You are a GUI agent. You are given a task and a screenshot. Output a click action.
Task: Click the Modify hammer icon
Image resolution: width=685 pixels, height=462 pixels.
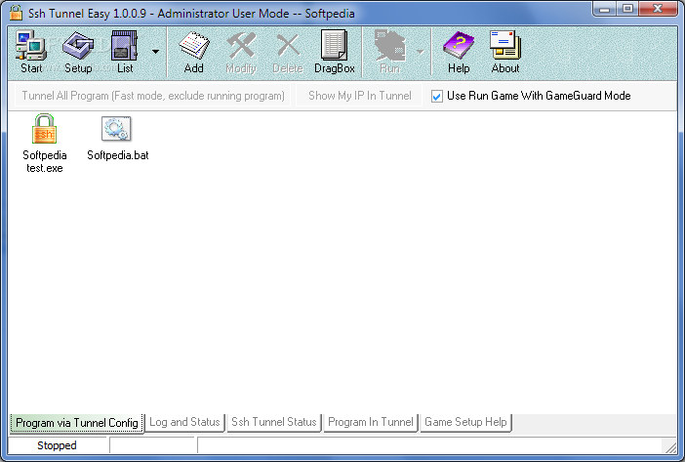(241, 52)
